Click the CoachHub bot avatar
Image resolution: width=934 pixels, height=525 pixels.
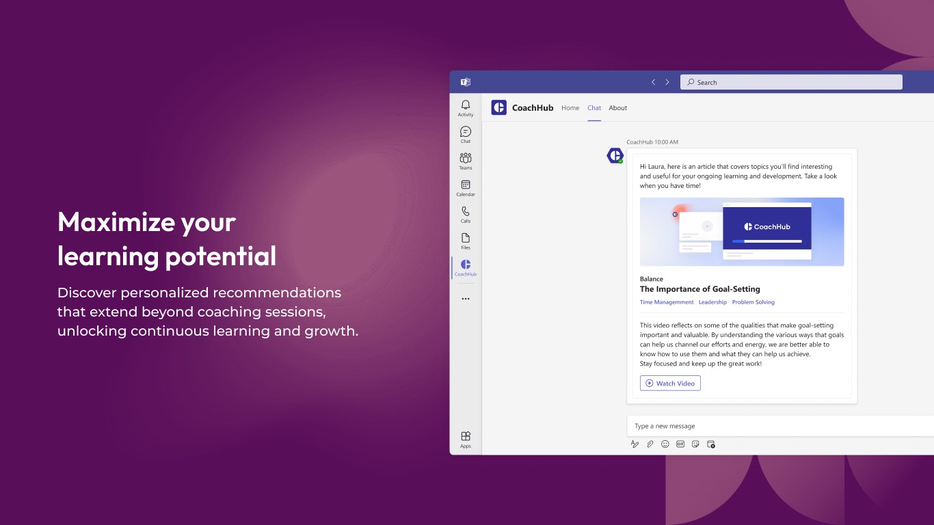coord(615,156)
